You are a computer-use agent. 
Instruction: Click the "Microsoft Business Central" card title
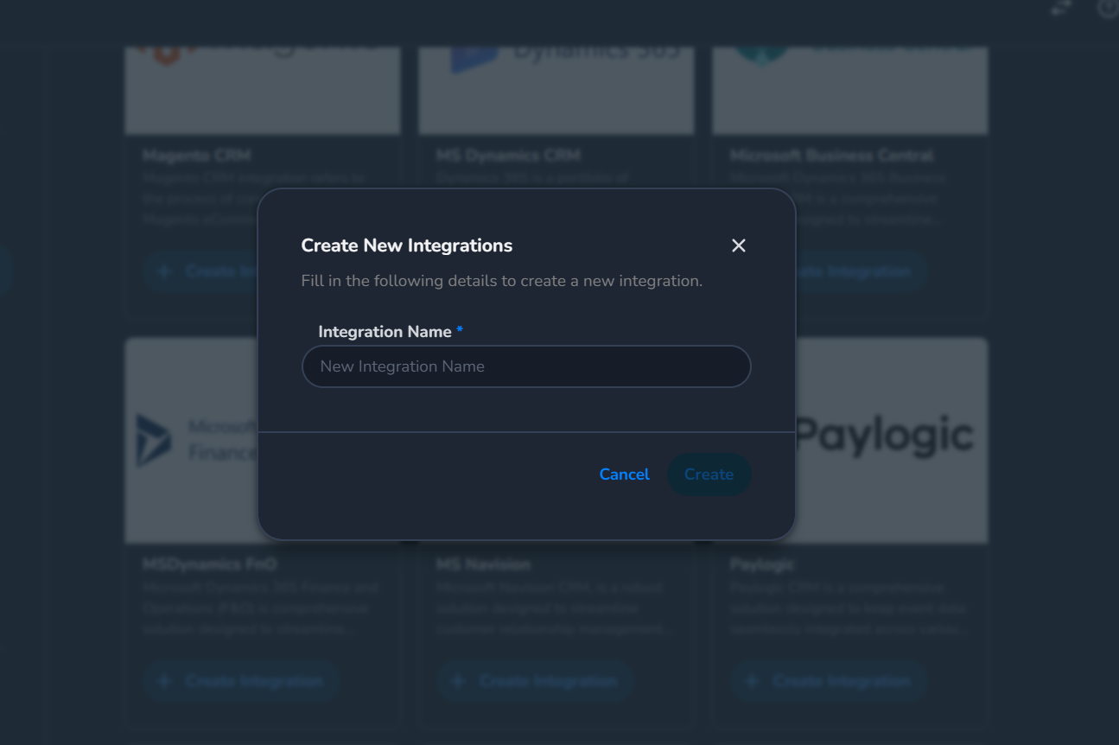click(x=831, y=156)
